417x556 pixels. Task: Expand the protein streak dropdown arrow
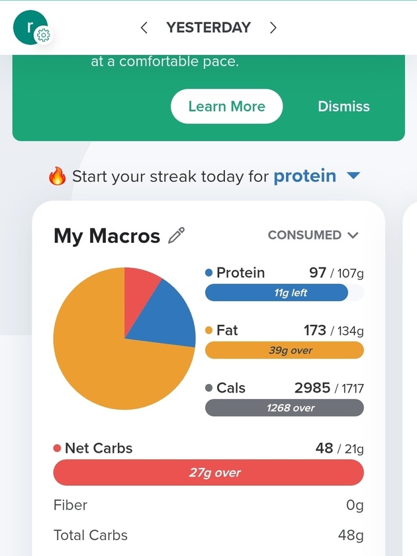click(x=353, y=175)
